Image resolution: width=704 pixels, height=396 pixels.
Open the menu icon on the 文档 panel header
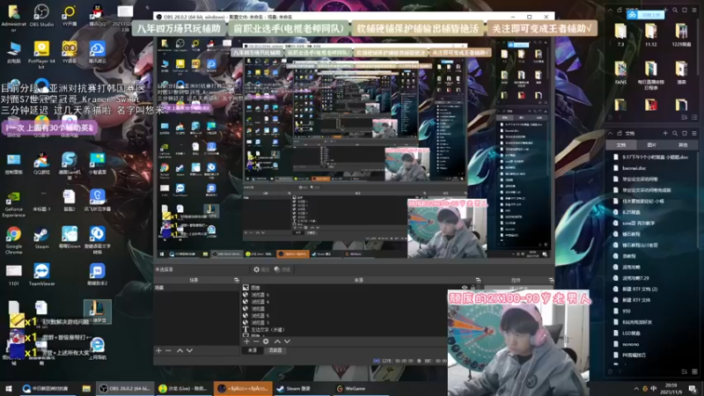[x=694, y=133]
